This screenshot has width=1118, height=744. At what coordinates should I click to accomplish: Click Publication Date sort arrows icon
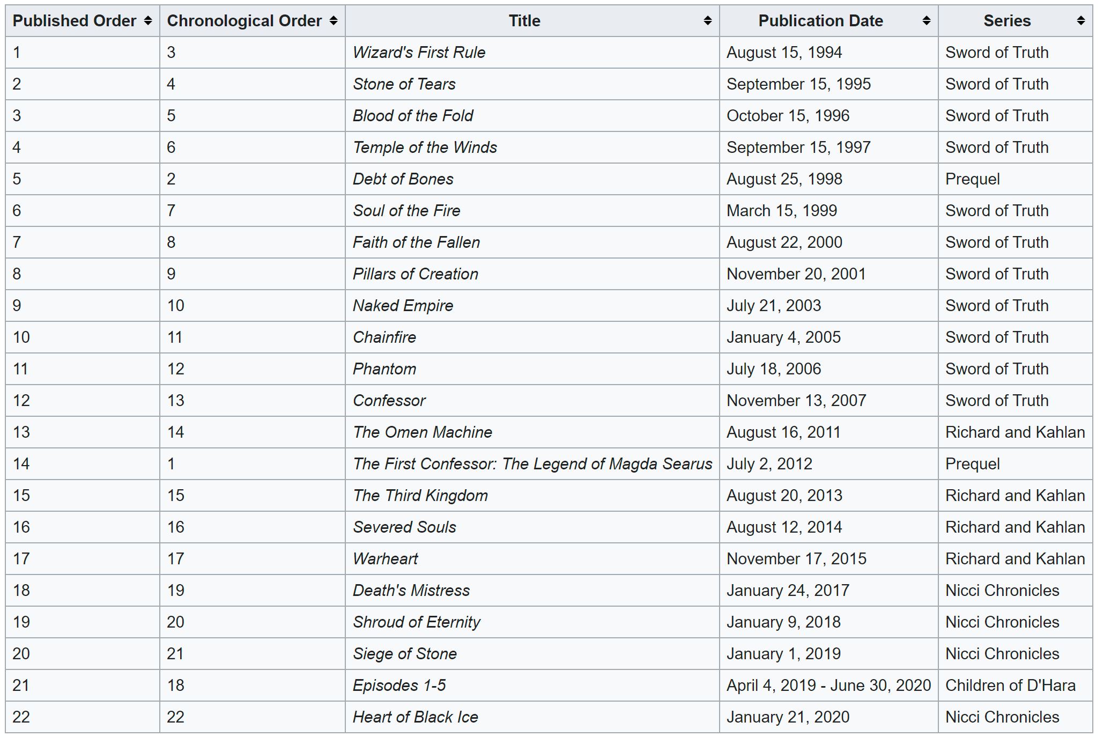pyautogui.click(x=926, y=21)
